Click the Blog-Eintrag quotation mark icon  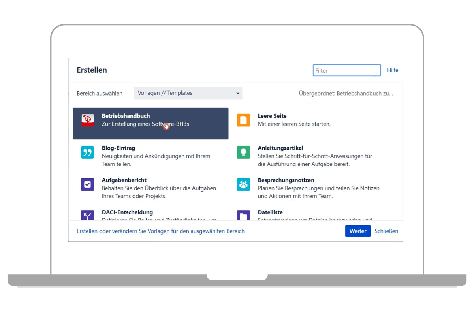click(x=87, y=152)
